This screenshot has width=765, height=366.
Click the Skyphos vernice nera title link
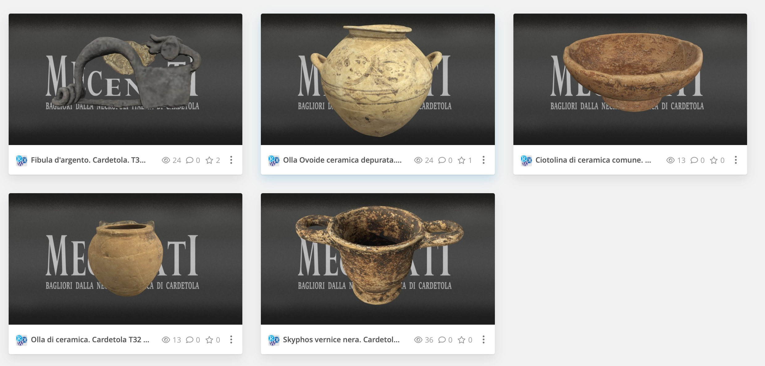(341, 340)
